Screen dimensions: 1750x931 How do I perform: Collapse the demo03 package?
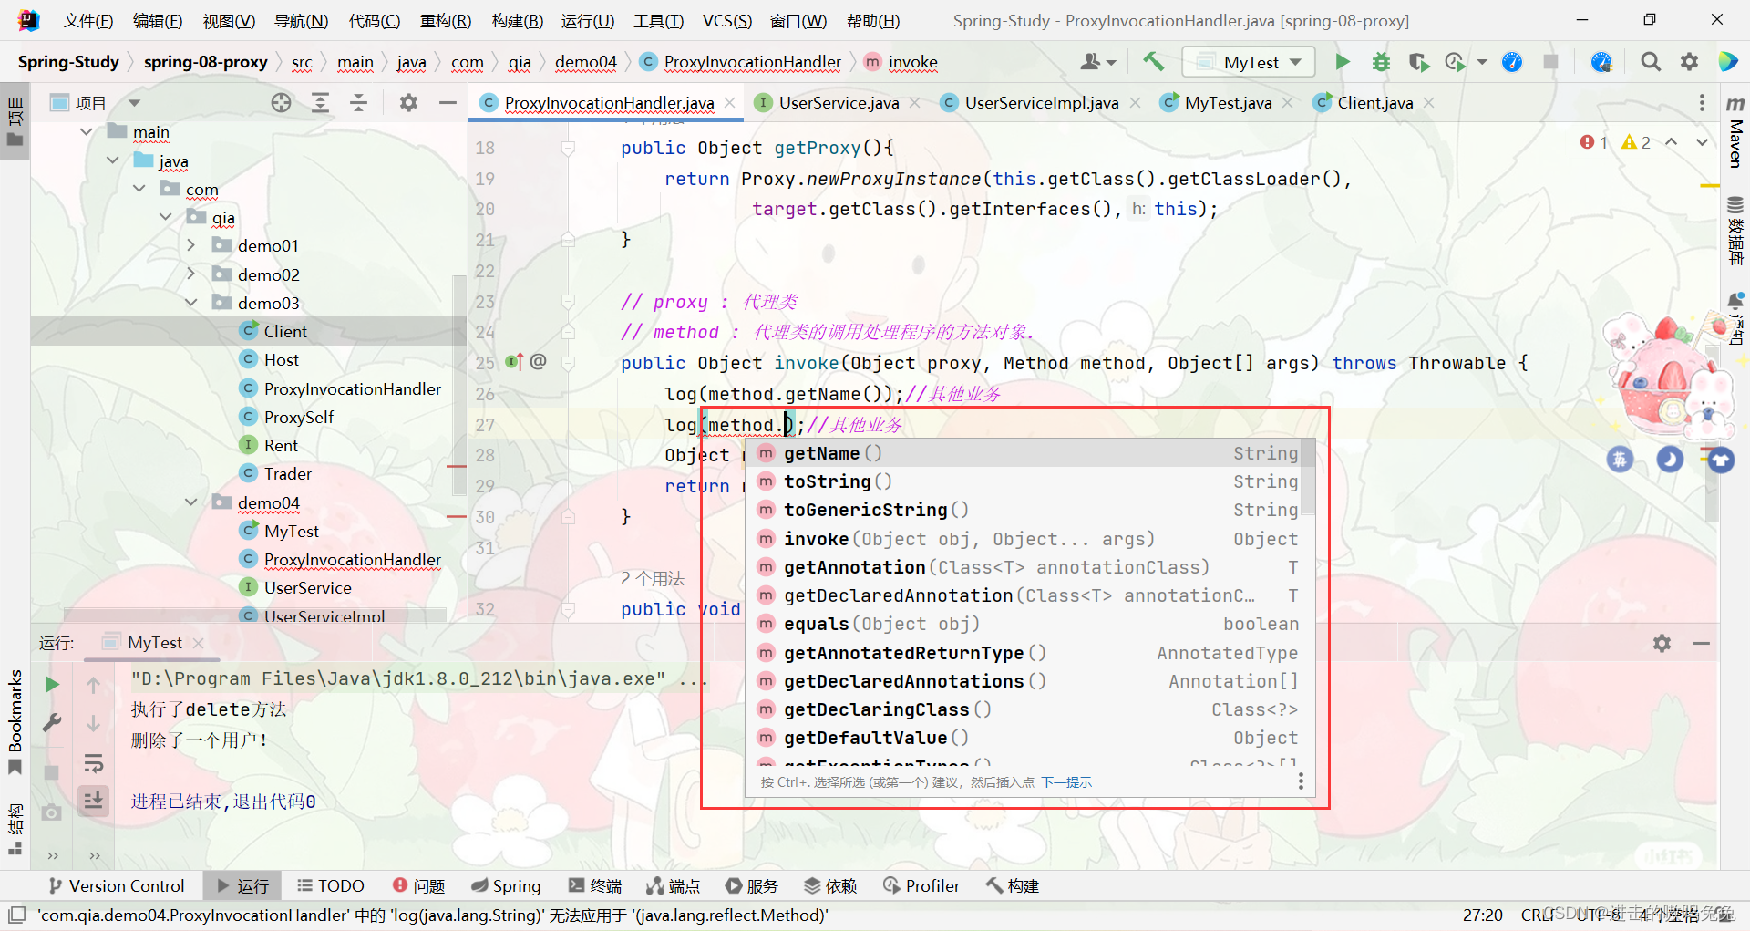[190, 303]
